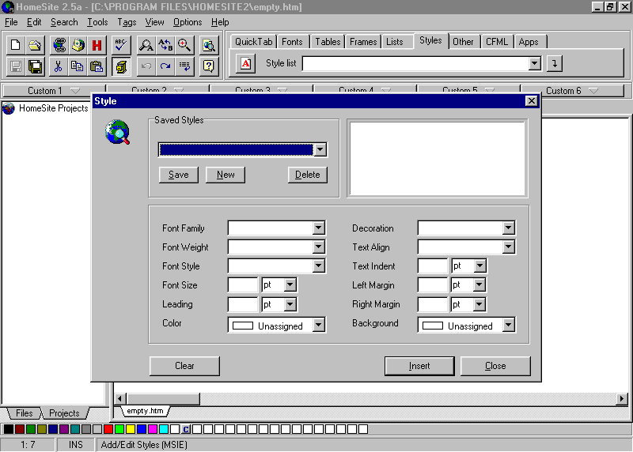Click the Replace A to B icon
Viewport: 633px width, 452px height.
click(165, 45)
